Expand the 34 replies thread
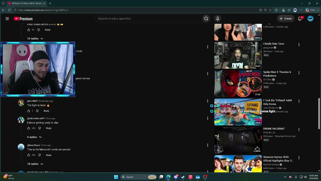 tap(35, 38)
